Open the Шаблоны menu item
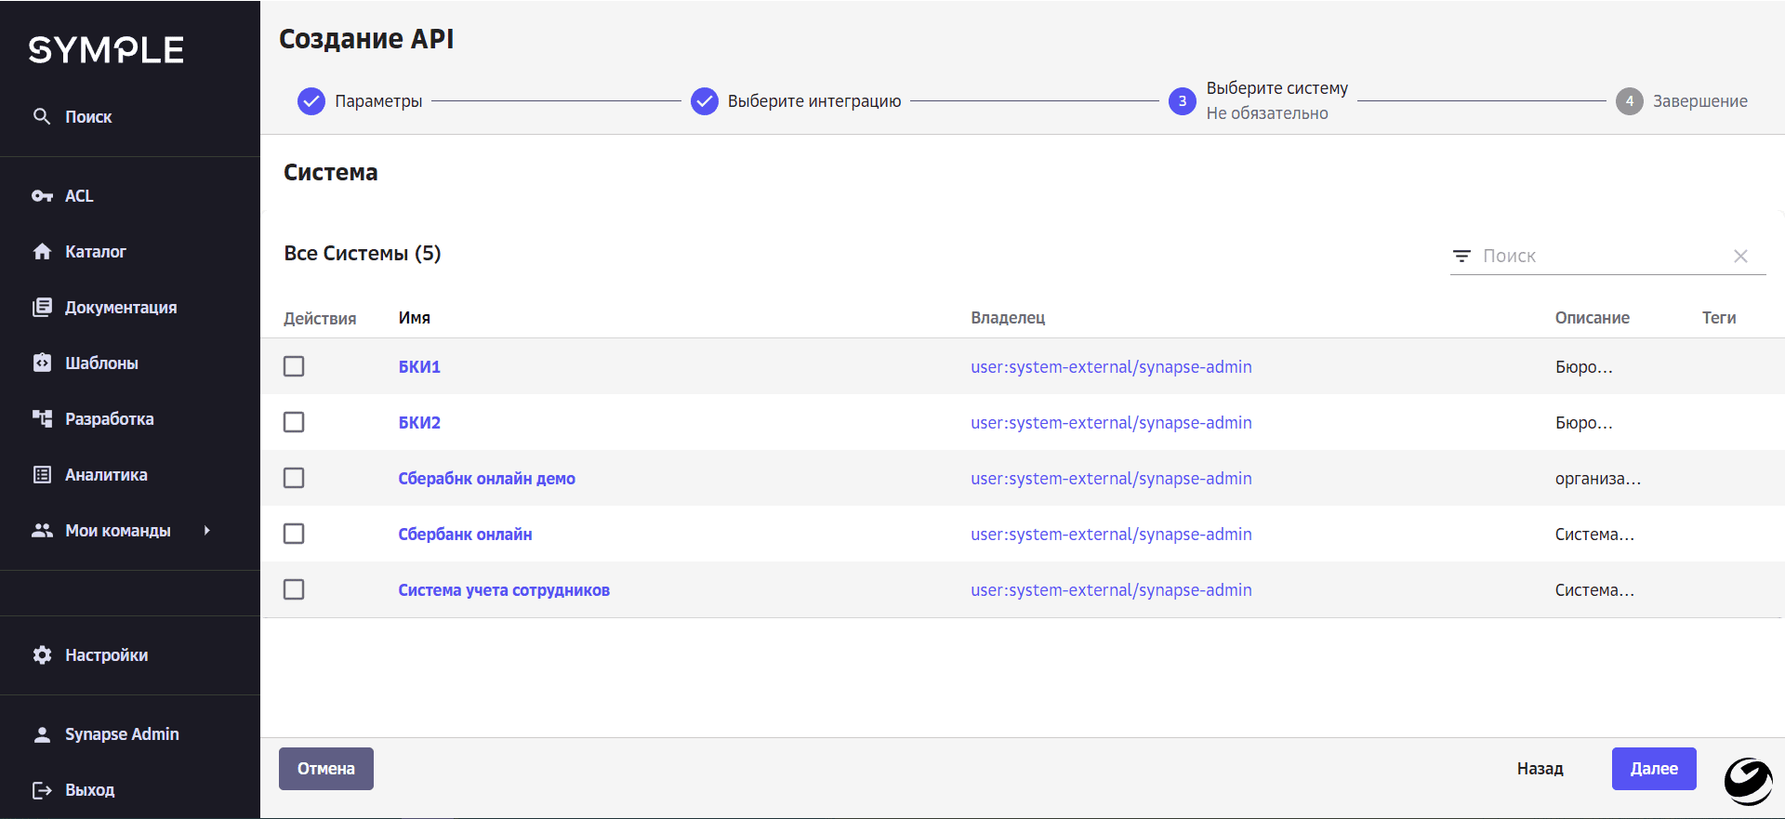Image resolution: width=1785 pixels, height=819 pixels. (x=101, y=363)
